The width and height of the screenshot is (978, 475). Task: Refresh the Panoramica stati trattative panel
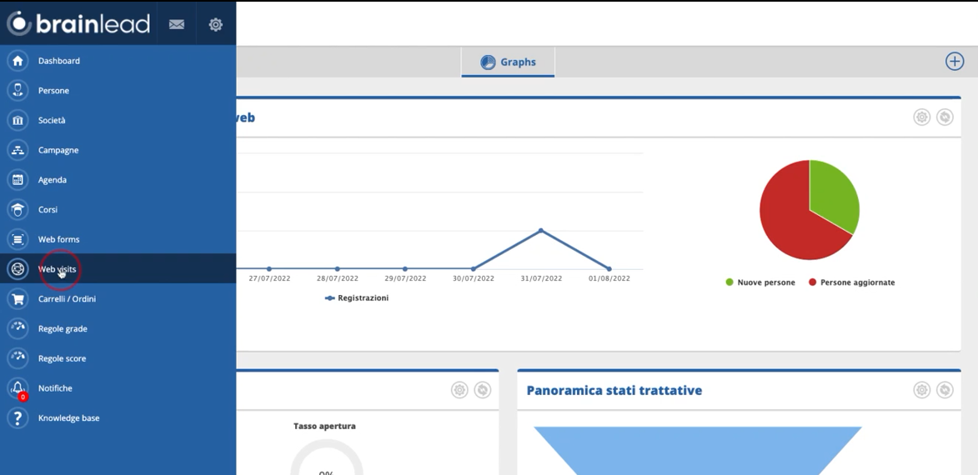[x=945, y=390]
